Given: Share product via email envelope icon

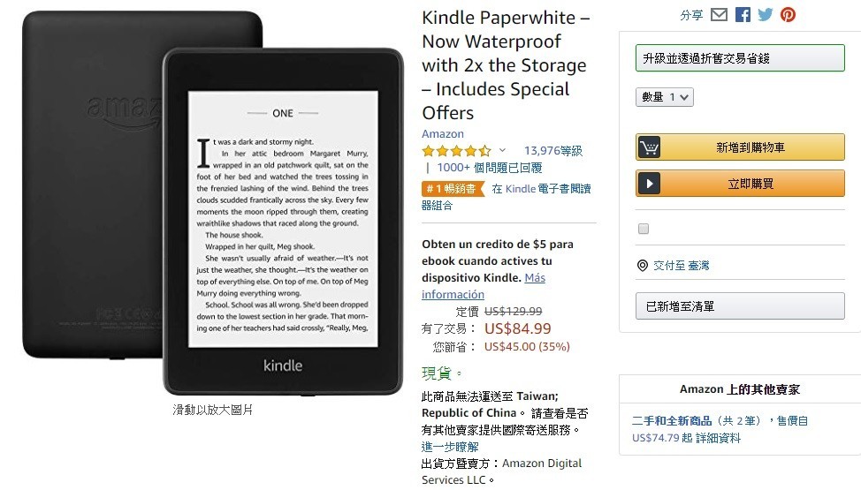Looking at the screenshot, I should coord(719,15).
